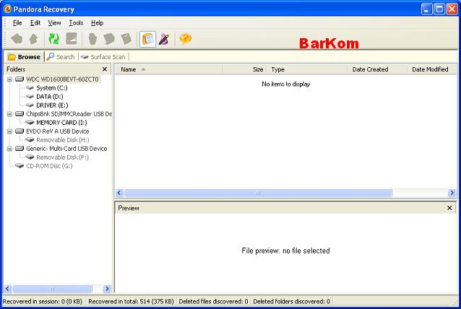Select the DRIVER (E:) drive

52,105
